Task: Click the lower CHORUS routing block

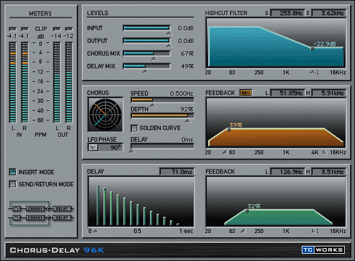Action: click(x=35, y=217)
